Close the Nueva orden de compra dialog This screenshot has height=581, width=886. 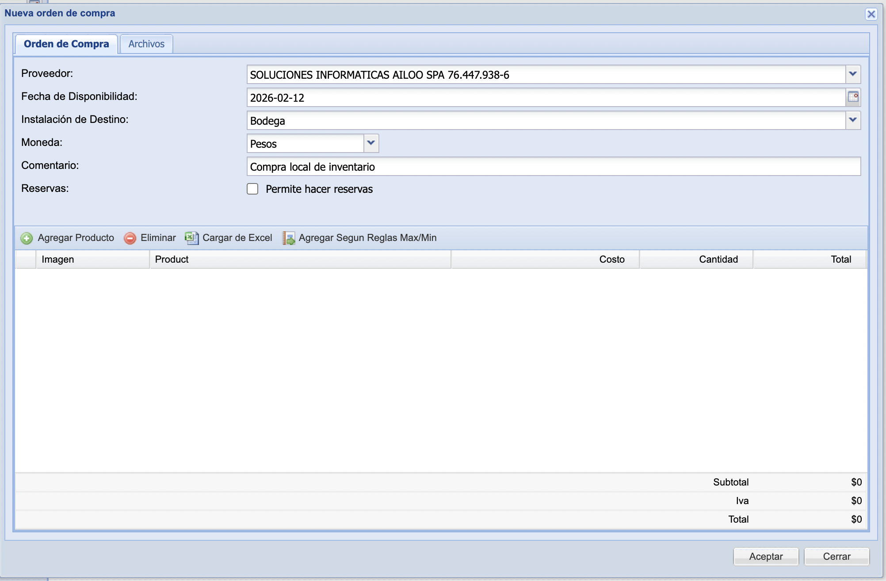[x=871, y=14]
